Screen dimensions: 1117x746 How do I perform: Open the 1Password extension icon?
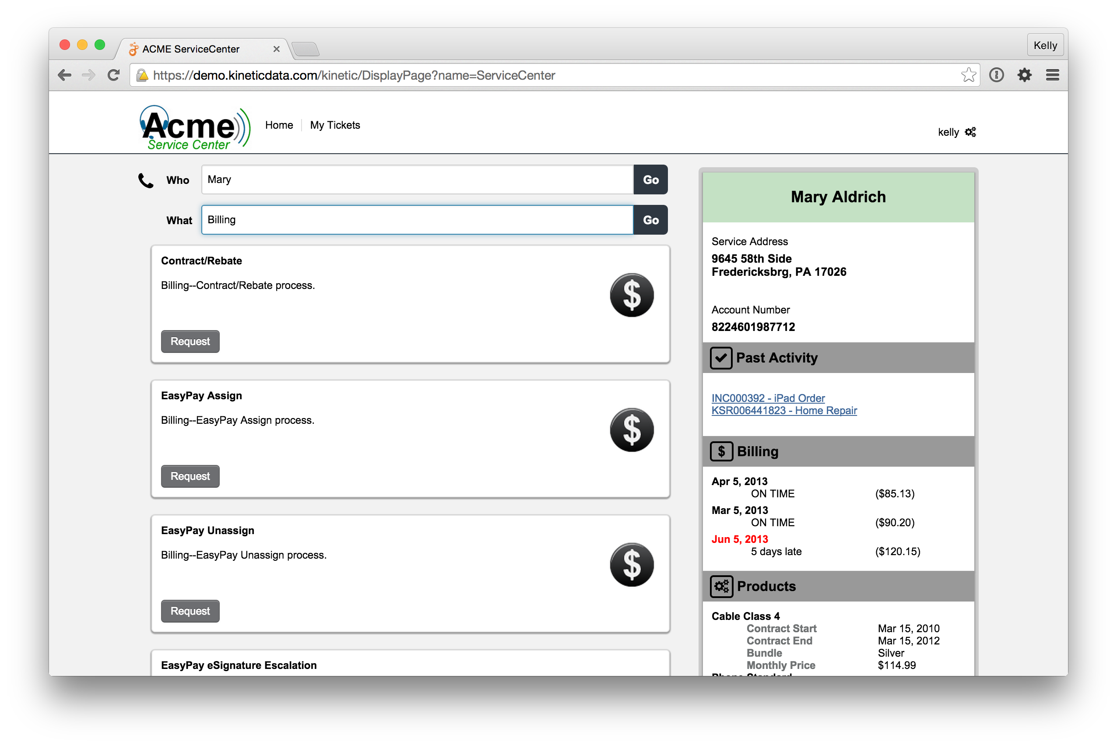click(996, 75)
